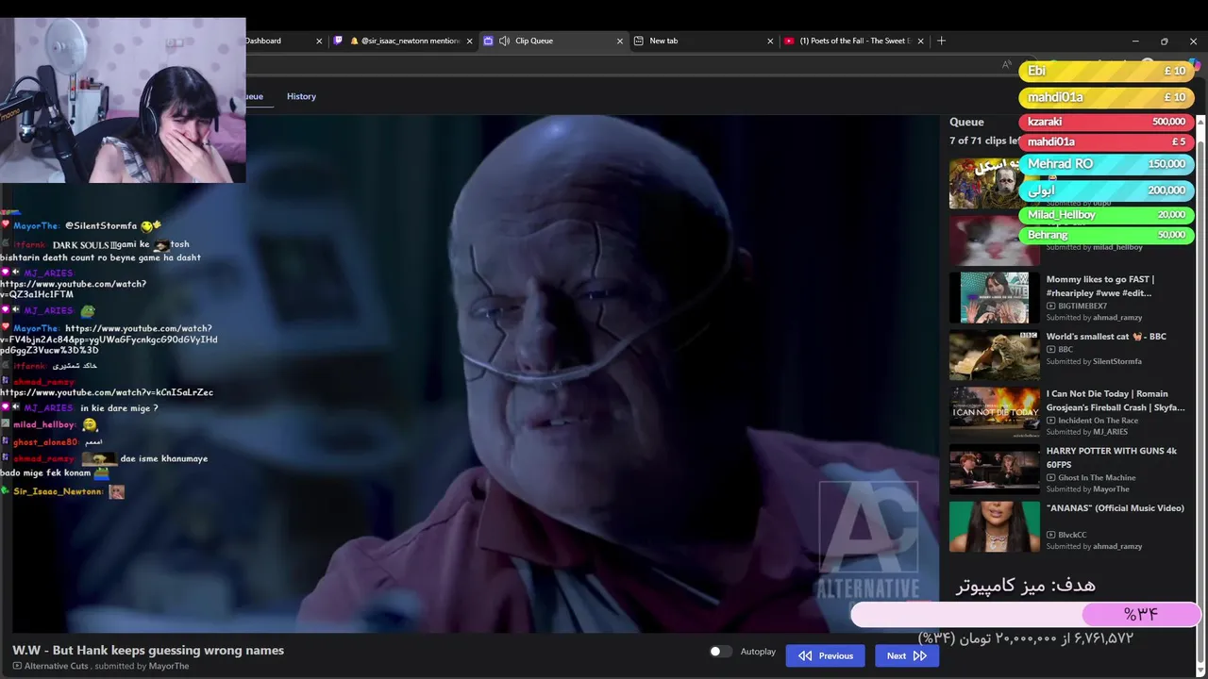
Task: Close the Poets of the Fall tab
Action: point(920,41)
